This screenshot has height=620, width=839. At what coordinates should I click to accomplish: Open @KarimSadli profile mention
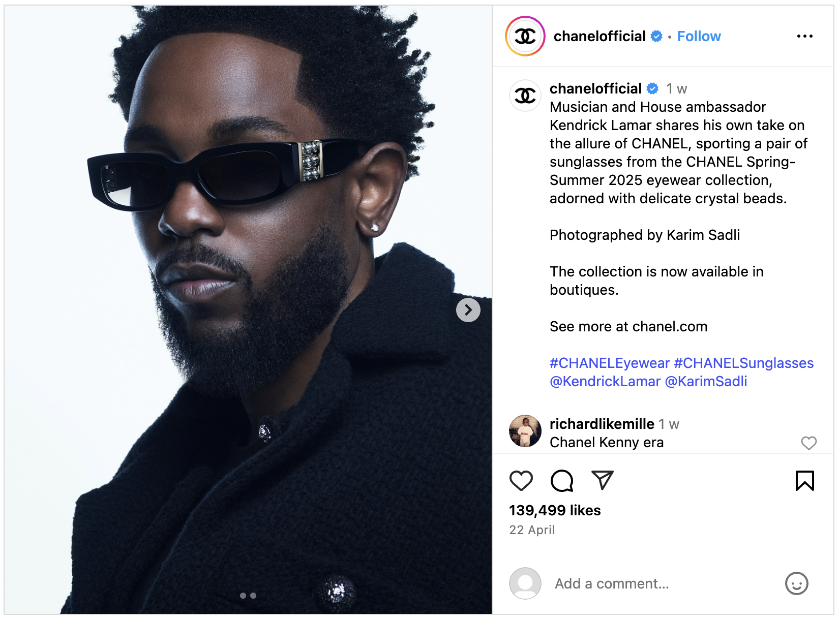(x=706, y=381)
